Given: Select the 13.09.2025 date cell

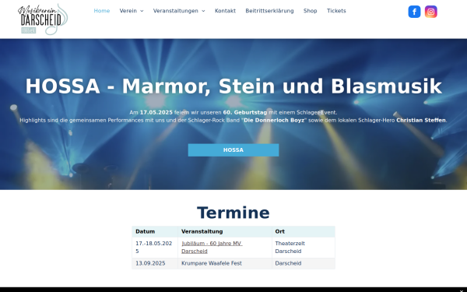Looking at the screenshot, I should (155, 263).
